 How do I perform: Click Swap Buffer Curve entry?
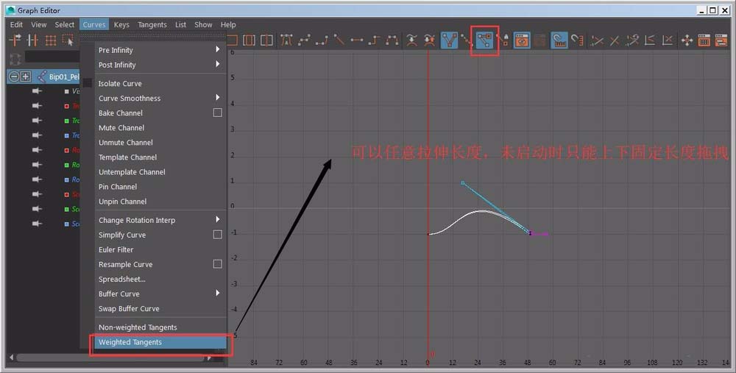(x=129, y=308)
